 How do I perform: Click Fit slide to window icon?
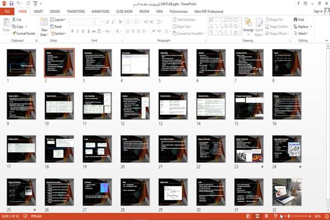pos(327,216)
